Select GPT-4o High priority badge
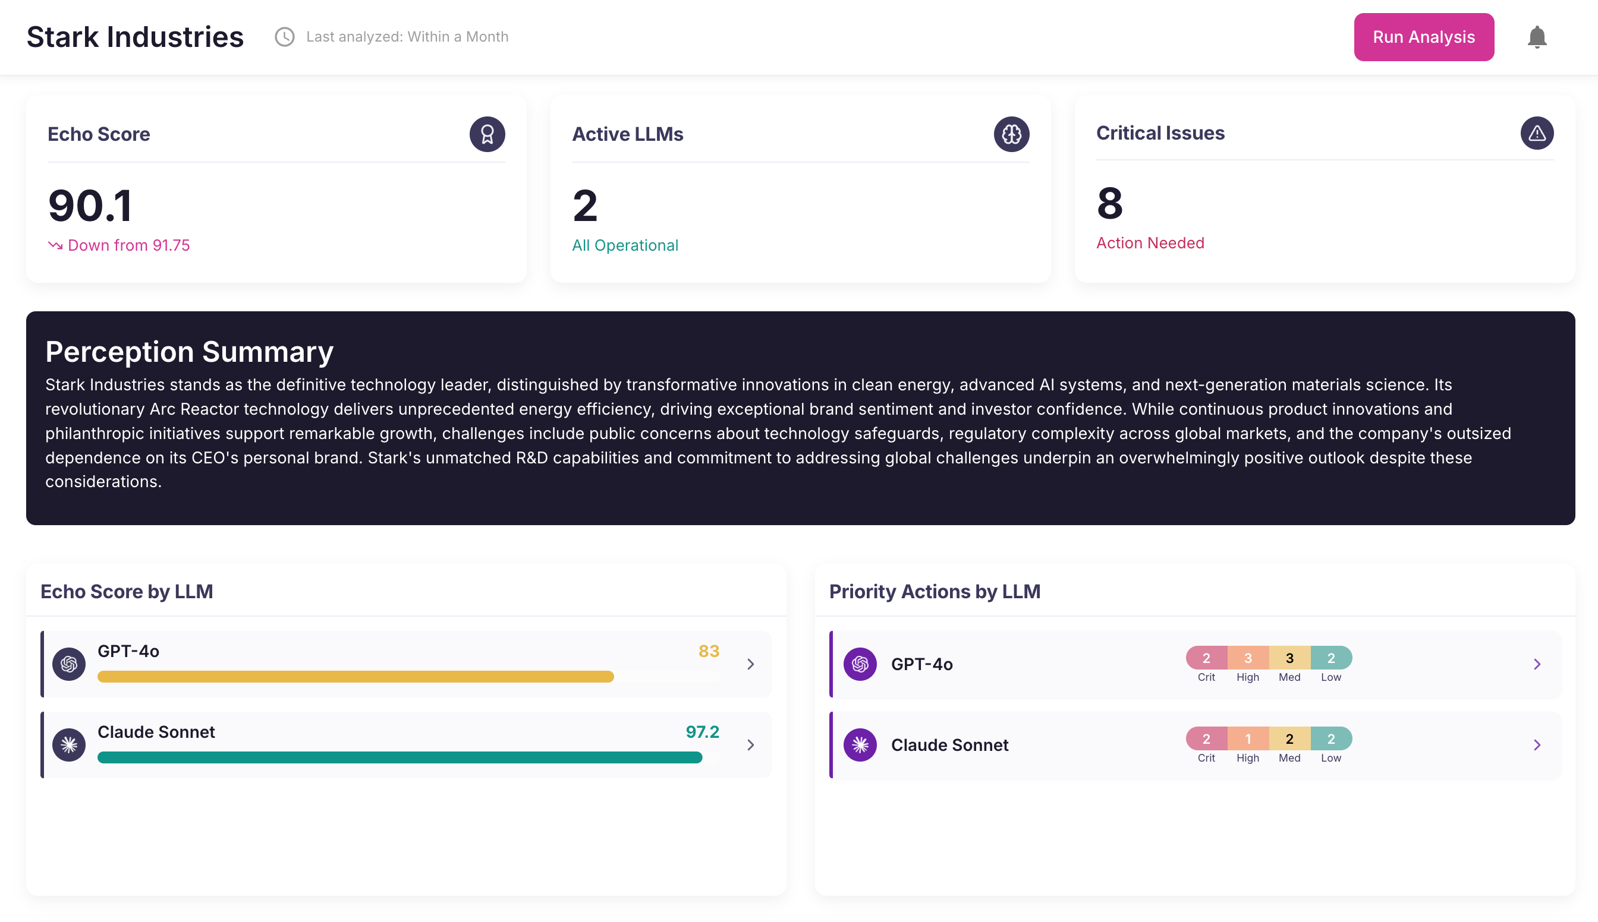The width and height of the screenshot is (1598, 922). pos(1247,659)
